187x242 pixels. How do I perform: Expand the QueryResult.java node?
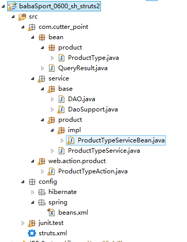click(42, 69)
